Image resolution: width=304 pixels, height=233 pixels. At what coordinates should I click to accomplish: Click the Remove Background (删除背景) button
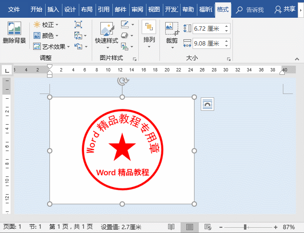click(x=14, y=33)
